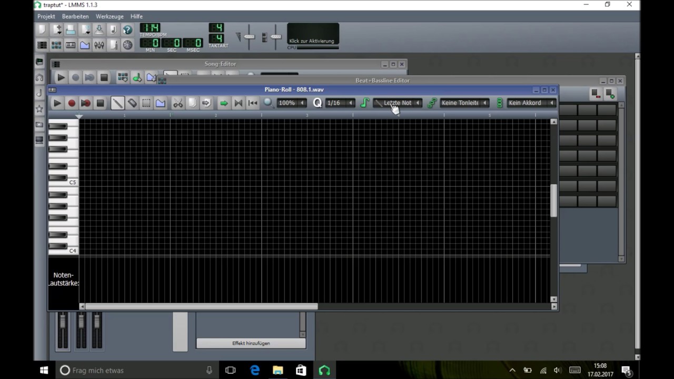The image size is (674, 379).
Task: Open the 1/16 quantize dropdown
Action: (340, 103)
